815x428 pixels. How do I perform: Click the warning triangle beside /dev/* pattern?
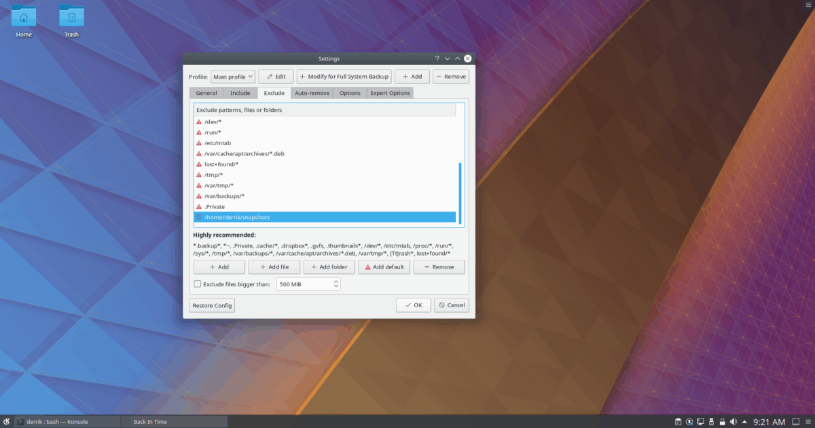tap(198, 121)
